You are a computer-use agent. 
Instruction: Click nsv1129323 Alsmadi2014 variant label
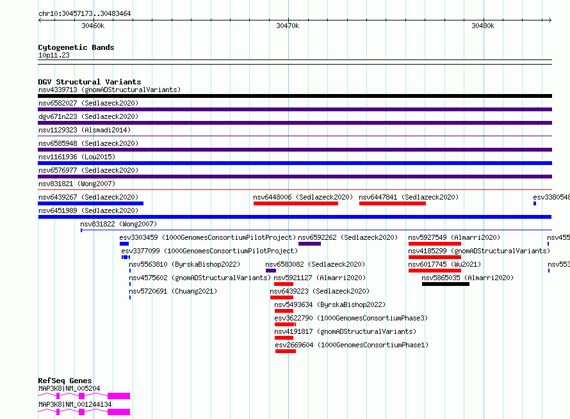85,130
